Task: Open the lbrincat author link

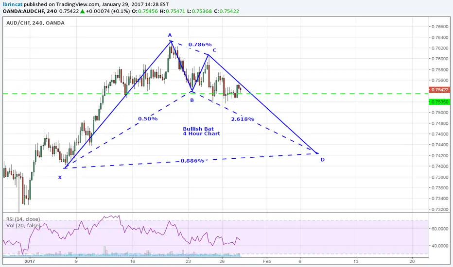Action: [13, 4]
